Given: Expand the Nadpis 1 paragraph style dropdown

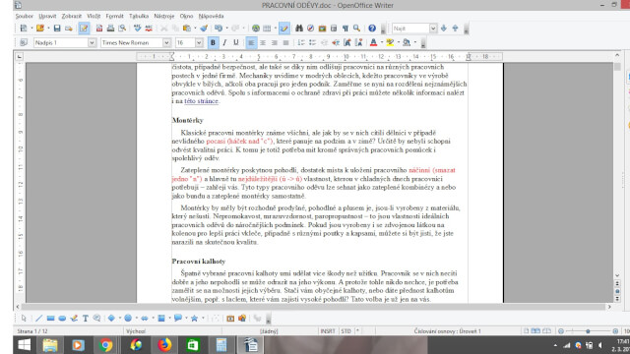Looking at the screenshot, I should point(92,42).
